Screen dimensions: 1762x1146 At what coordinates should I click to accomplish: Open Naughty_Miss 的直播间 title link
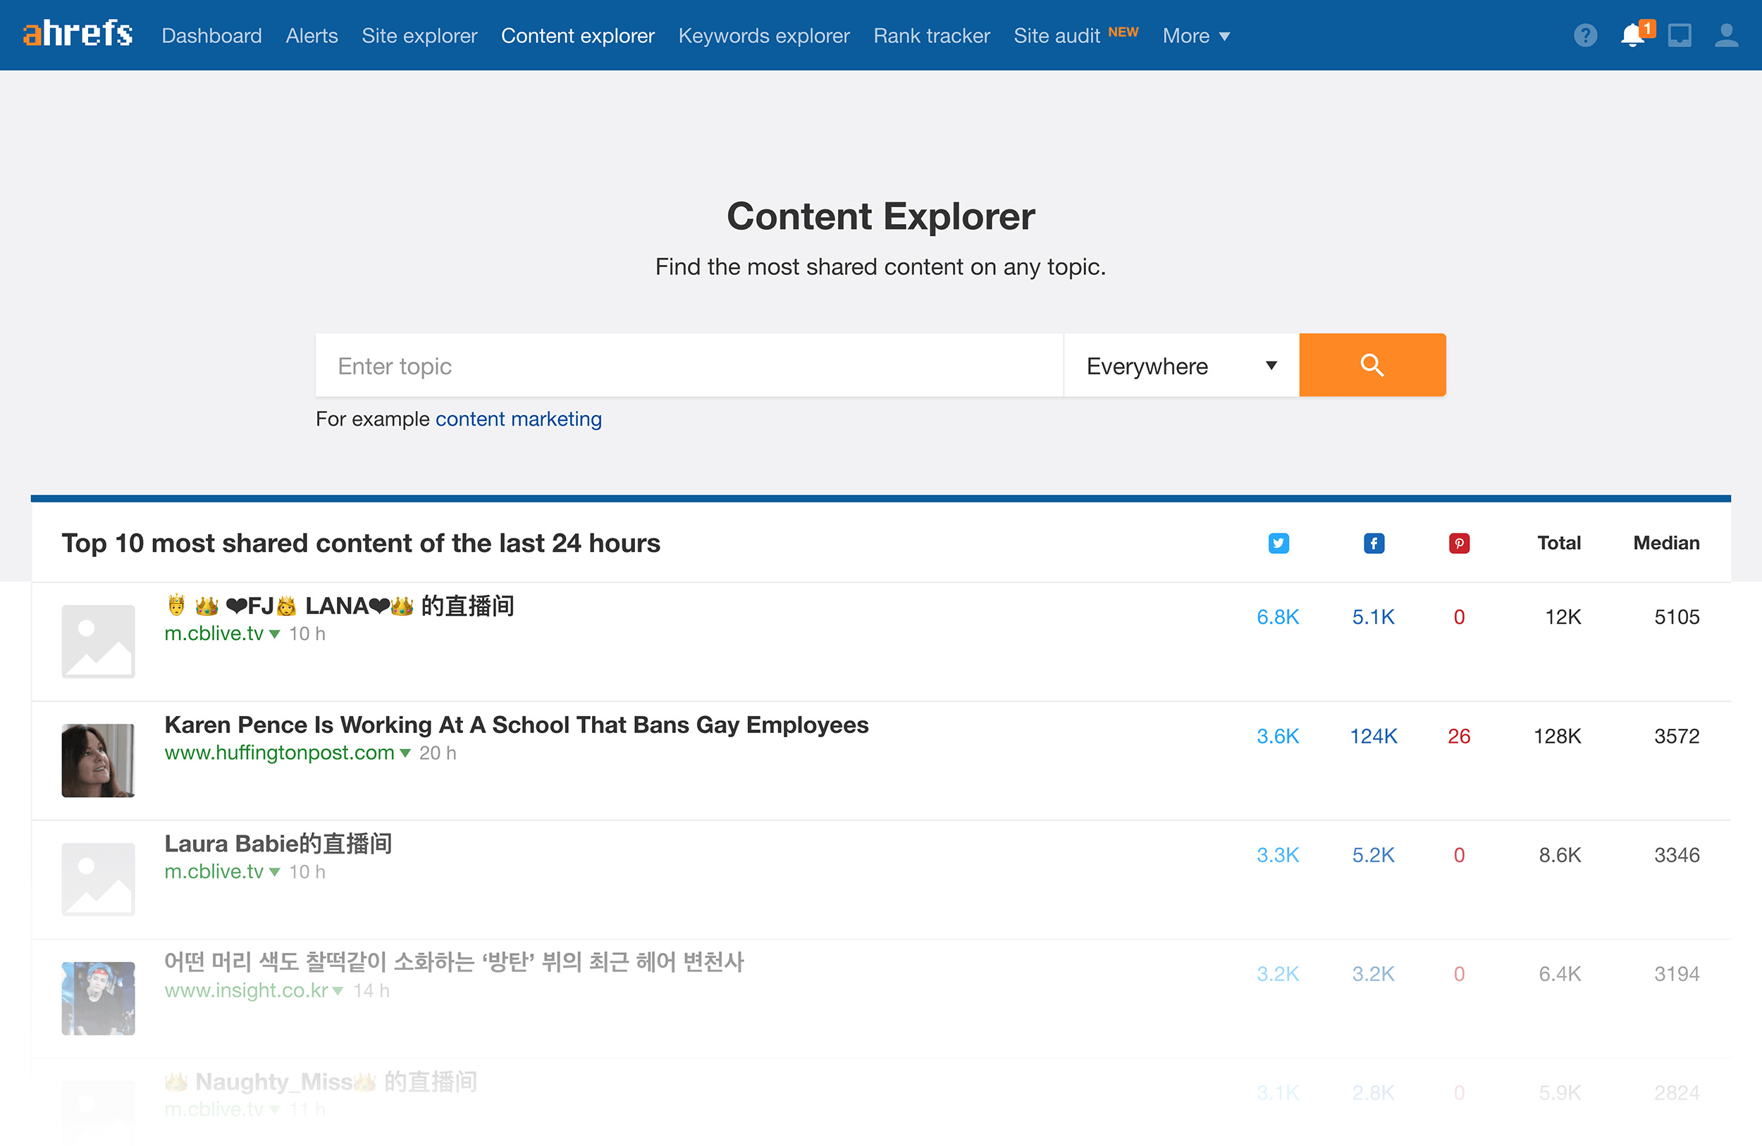click(321, 1082)
